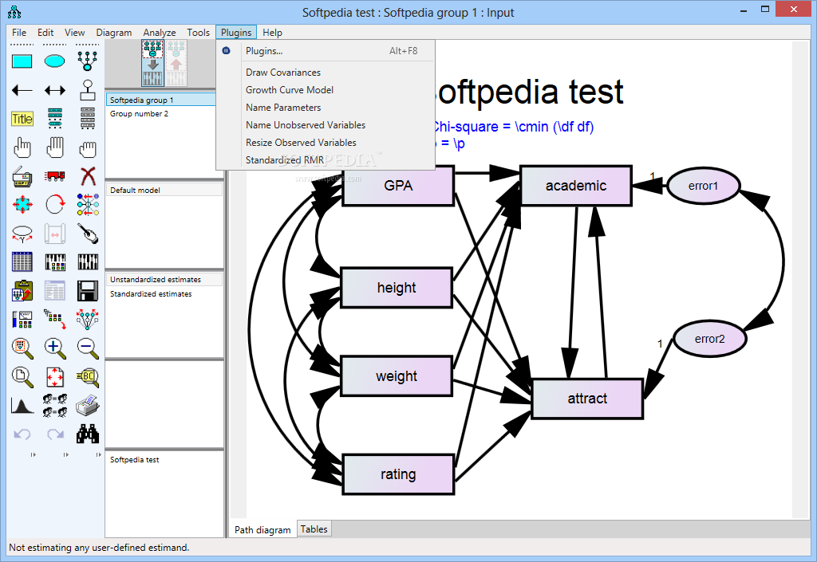Select Unstandardized estimates option
Viewport: 817px width, 562px height.
click(164, 280)
